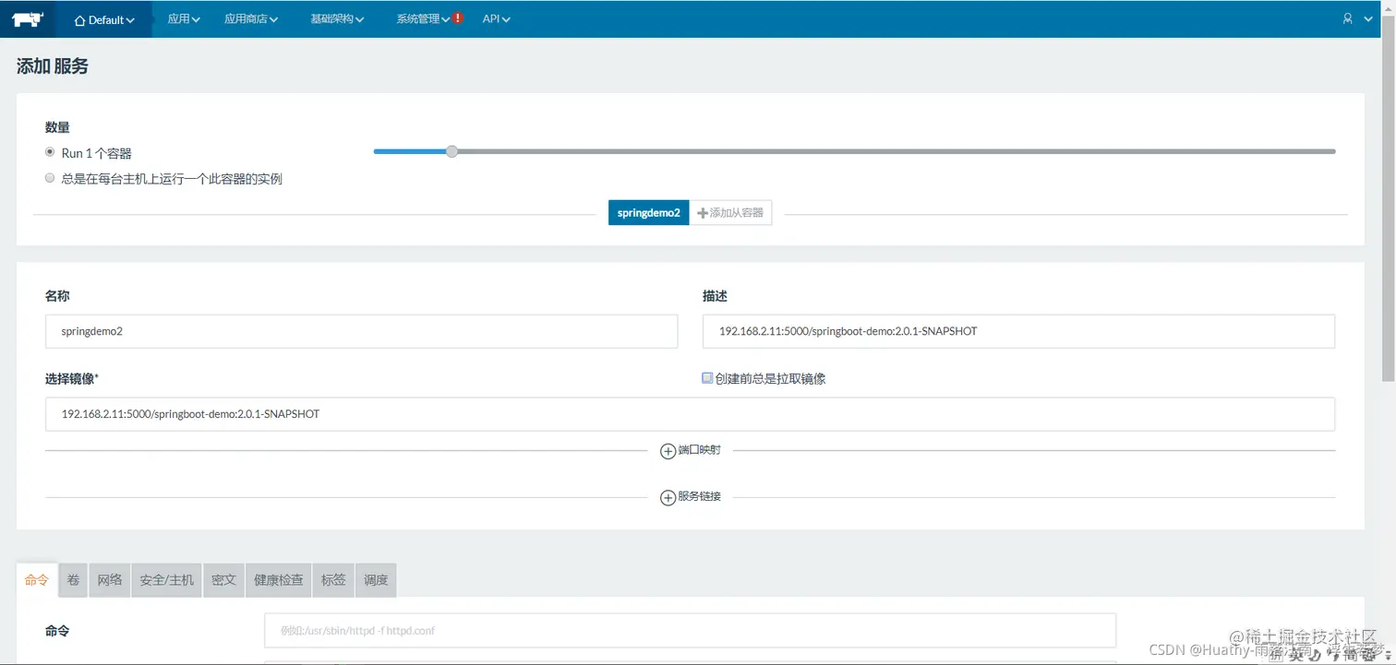This screenshot has height=665, width=1396.
Task: Click plus icon to add 服务链接
Action: (x=668, y=497)
